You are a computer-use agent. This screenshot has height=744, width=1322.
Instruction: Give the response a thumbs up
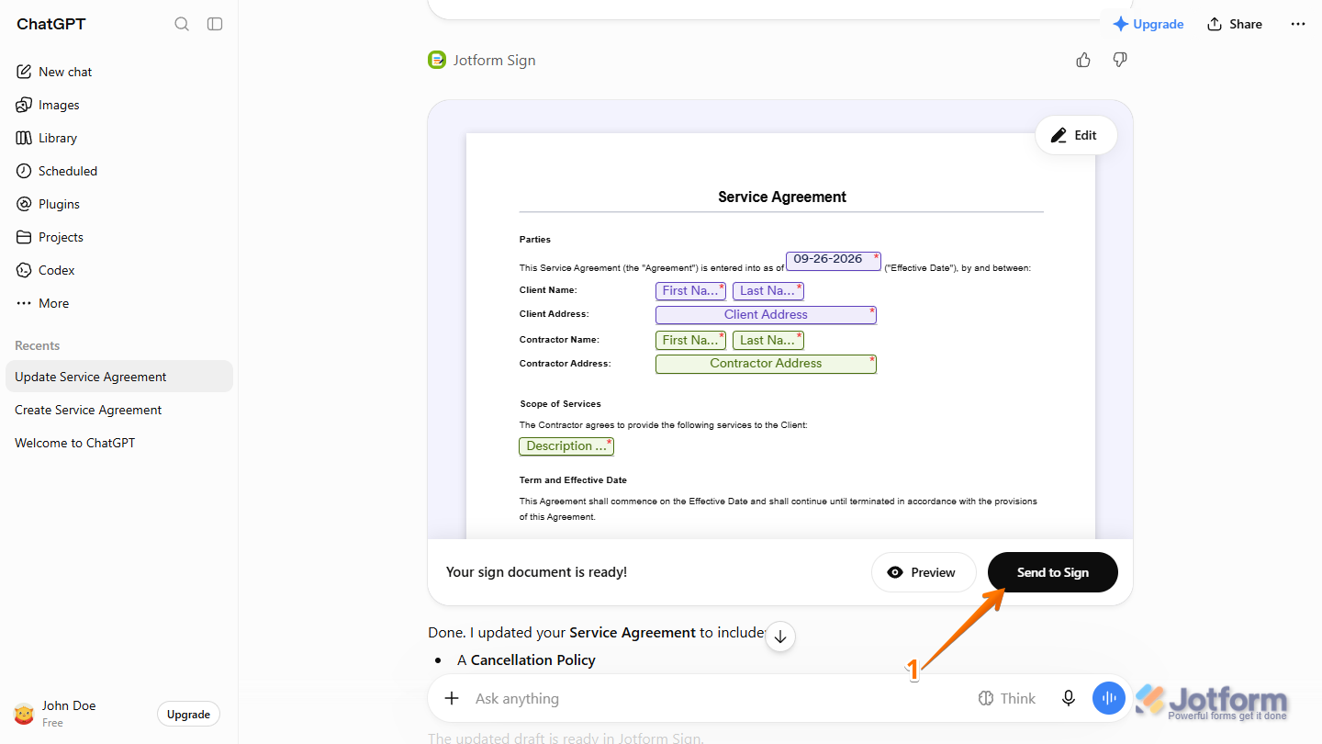1083,60
